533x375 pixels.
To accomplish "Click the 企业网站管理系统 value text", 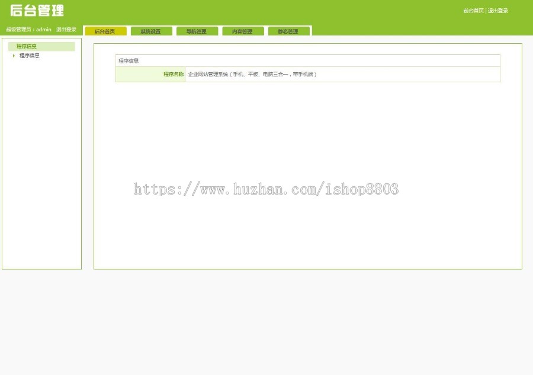I will pyautogui.click(x=252, y=75).
